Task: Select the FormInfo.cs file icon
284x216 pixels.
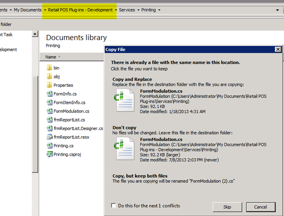Action: coord(50,94)
